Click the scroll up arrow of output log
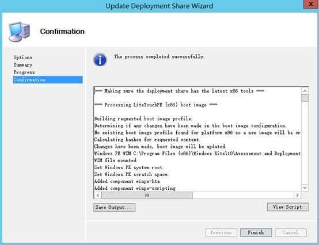The width and height of the screenshot is (319, 245). 305,91
